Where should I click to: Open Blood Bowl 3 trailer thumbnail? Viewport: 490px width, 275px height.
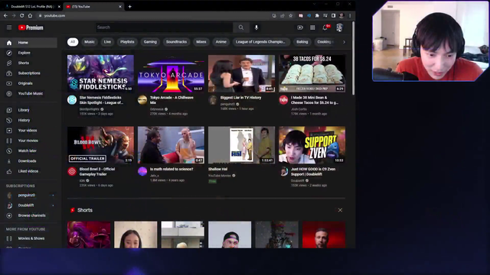tap(100, 145)
